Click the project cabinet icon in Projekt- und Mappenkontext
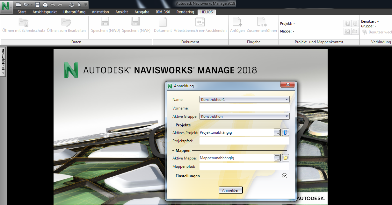The image size is (392, 205). [x=355, y=24]
